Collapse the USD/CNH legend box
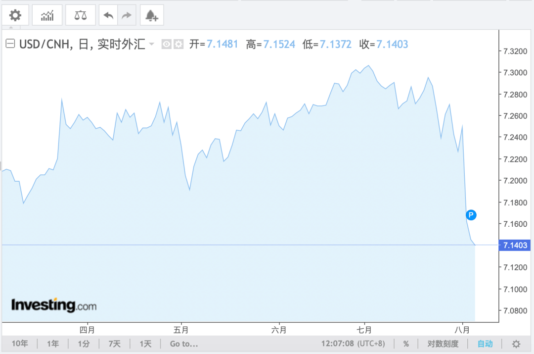 pyautogui.click(x=10, y=44)
